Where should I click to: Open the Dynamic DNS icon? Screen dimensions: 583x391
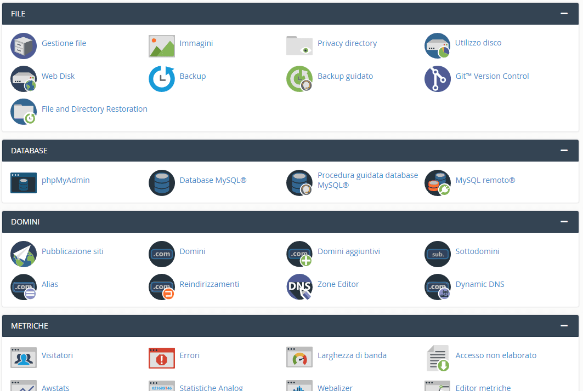coord(438,286)
